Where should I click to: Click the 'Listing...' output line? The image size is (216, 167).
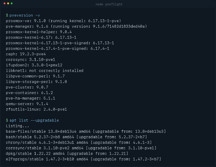tap(18, 126)
